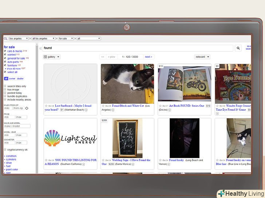
Task: Favorite star for Found husky on Vernon listing
Action: pos(217,160)
